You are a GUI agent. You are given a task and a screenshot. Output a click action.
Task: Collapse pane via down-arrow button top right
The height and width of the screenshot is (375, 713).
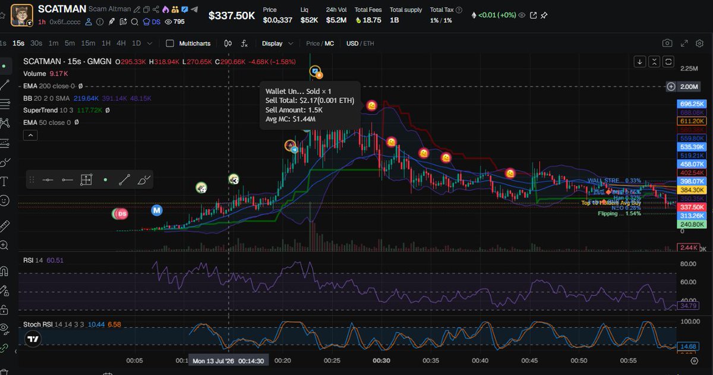(x=640, y=61)
